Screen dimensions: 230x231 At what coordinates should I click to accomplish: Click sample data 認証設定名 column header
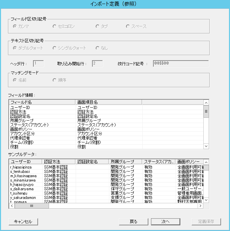pyautogui.click(x=92, y=161)
